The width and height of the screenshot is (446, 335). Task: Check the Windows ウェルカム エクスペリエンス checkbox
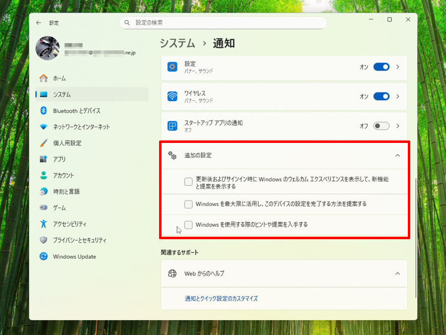tap(188, 182)
